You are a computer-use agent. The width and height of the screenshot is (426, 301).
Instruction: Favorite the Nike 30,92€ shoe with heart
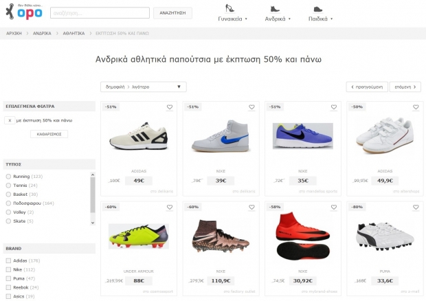(x=334, y=208)
